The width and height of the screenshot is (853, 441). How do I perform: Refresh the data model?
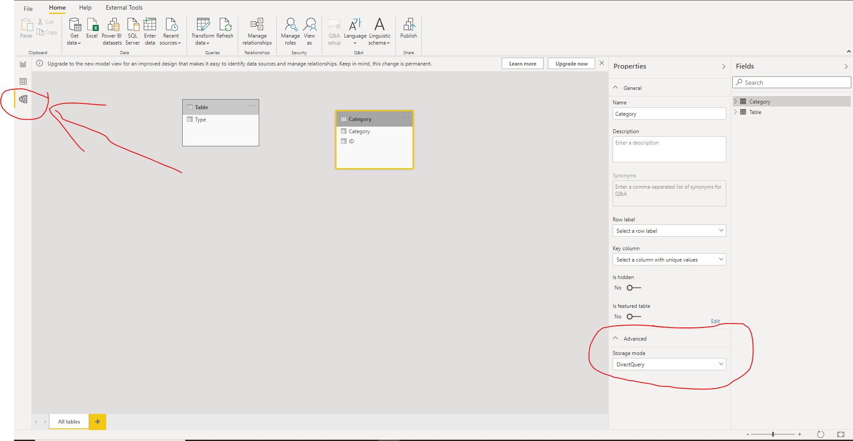225,28
